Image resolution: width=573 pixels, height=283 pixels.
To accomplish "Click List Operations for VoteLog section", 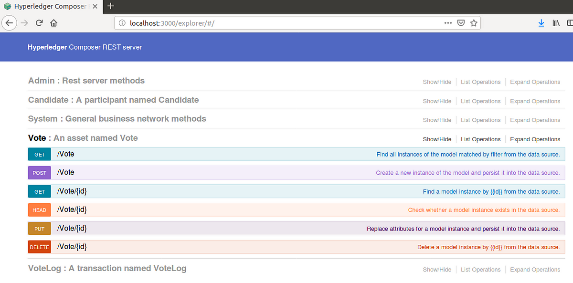I will pyautogui.click(x=480, y=270).
